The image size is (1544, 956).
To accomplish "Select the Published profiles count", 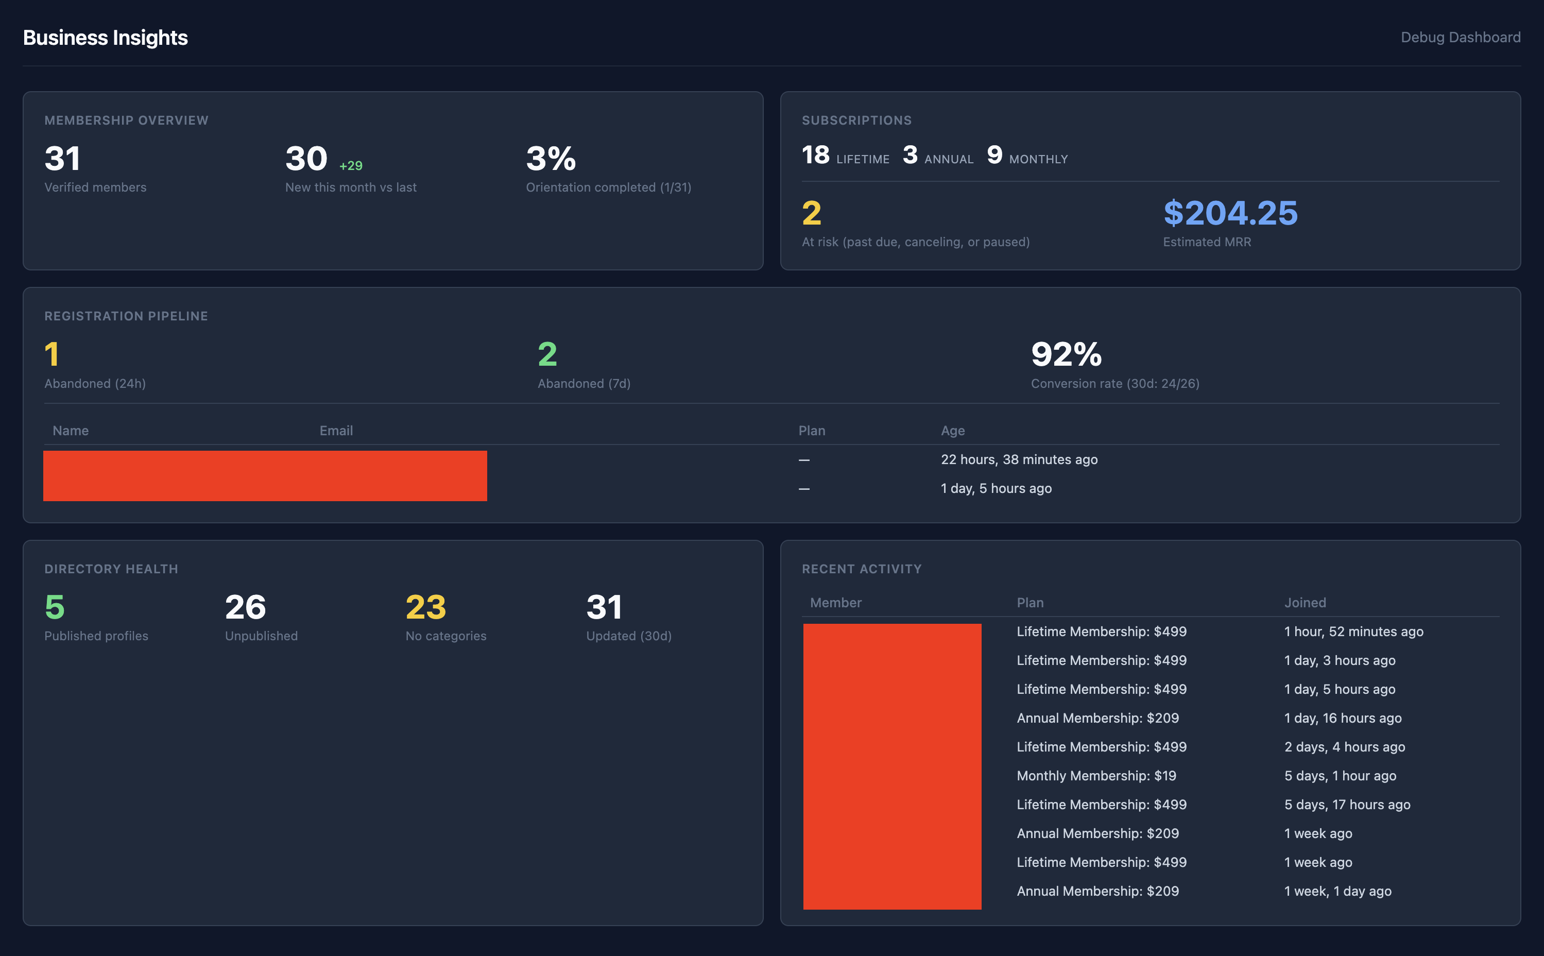I will click(x=53, y=607).
